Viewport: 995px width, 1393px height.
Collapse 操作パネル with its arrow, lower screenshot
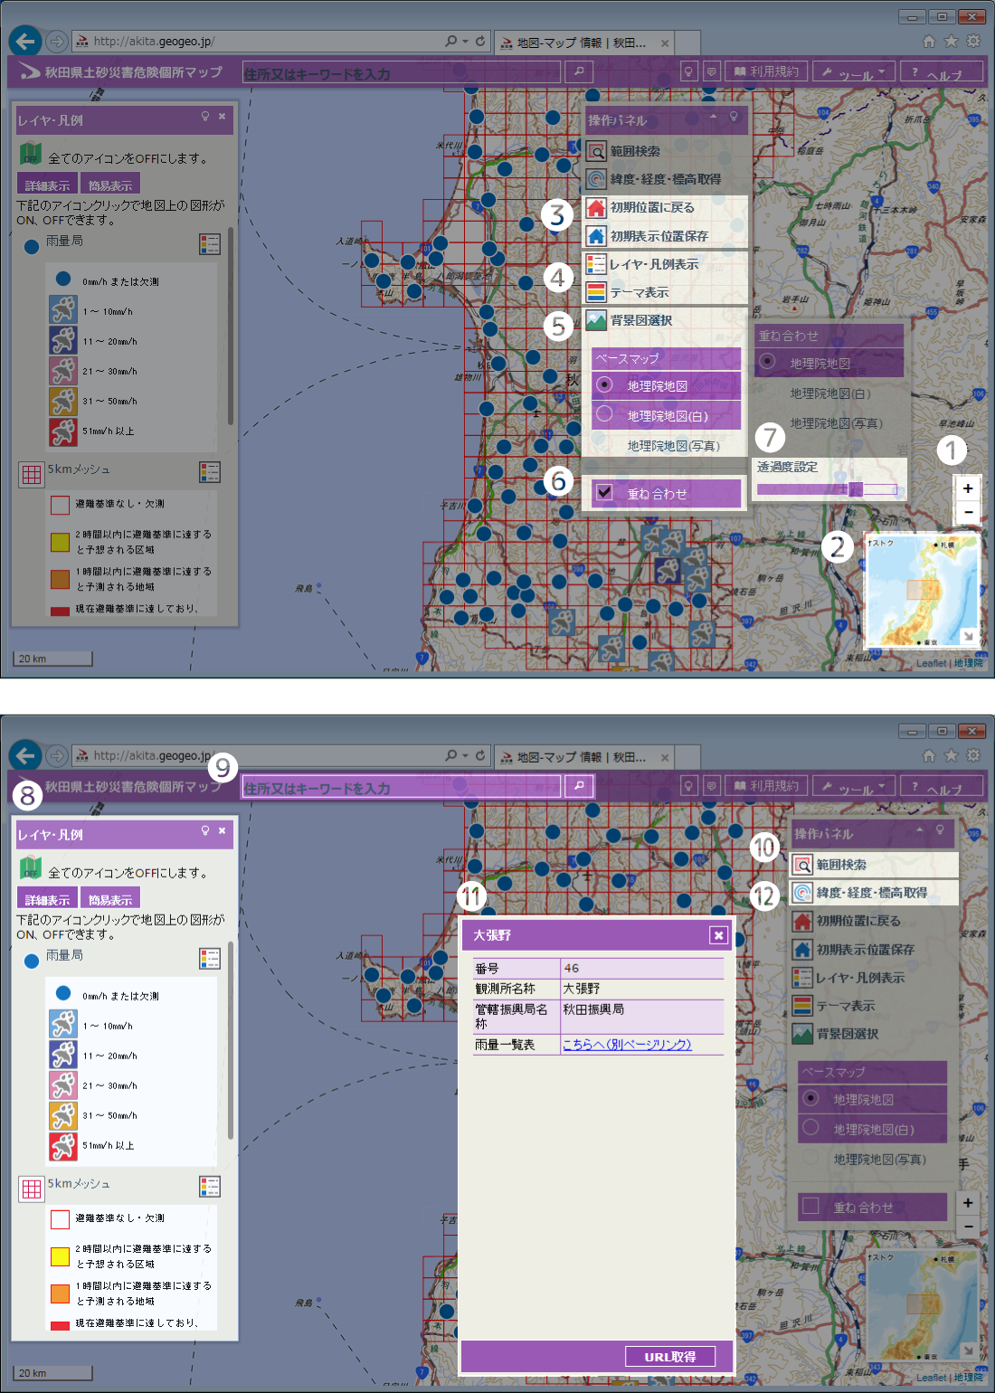tap(920, 830)
